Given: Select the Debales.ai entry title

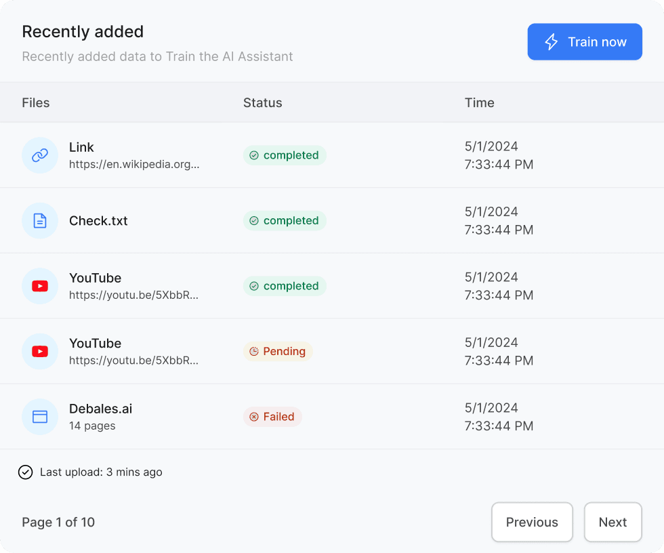Looking at the screenshot, I should pyautogui.click(x=100, y=409).
